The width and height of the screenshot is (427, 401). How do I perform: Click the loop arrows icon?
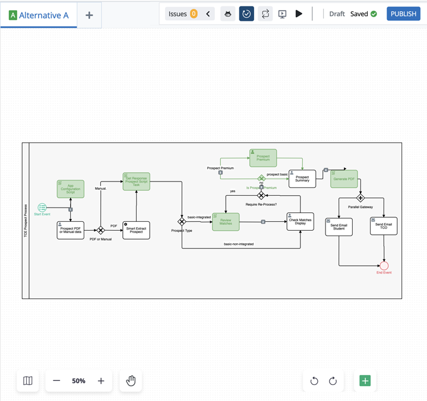click(265, 14)
